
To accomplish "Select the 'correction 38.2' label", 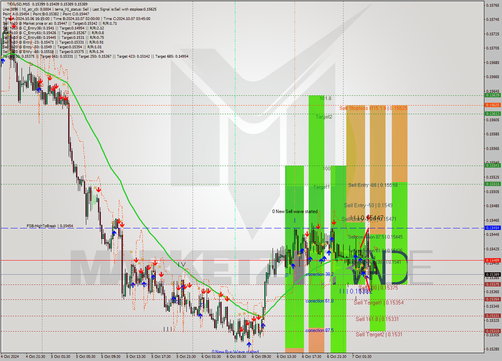I will [320, 274].
